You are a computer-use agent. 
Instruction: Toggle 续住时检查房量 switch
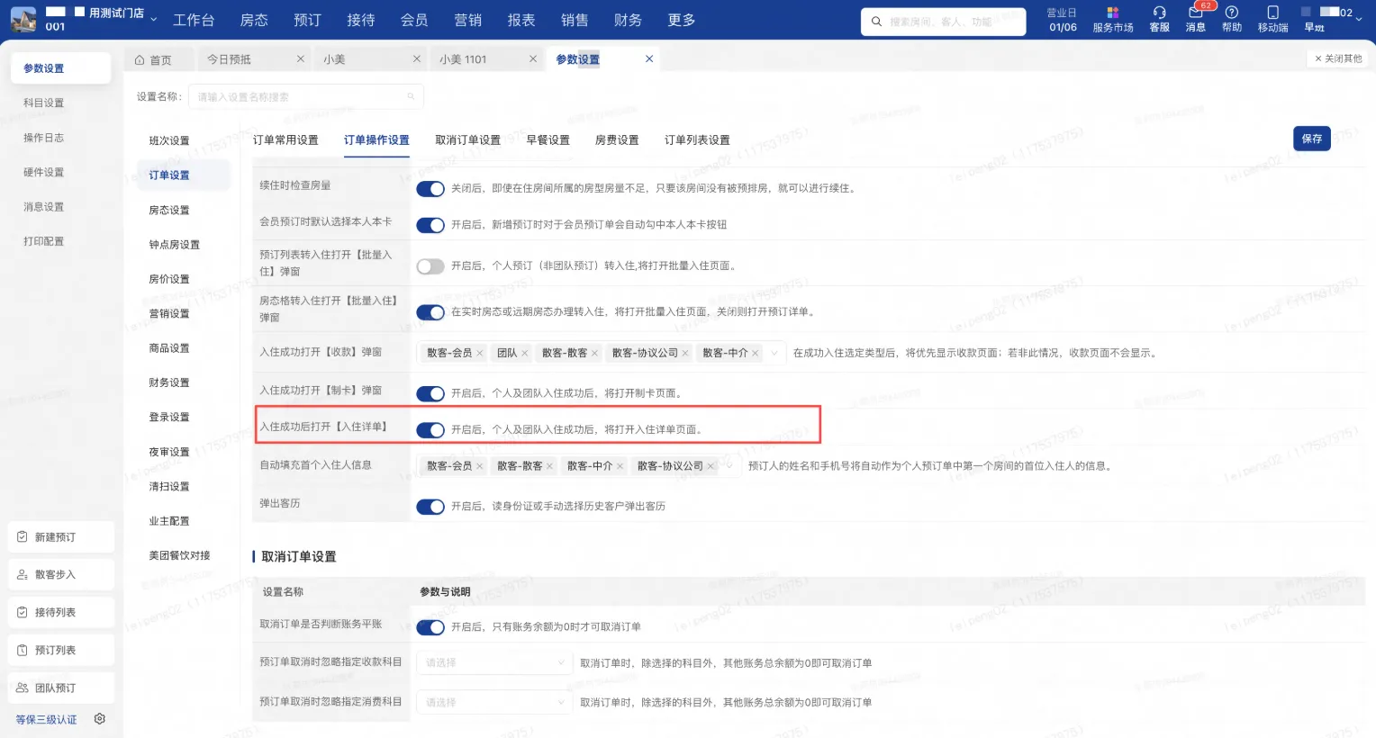[430, 189]
